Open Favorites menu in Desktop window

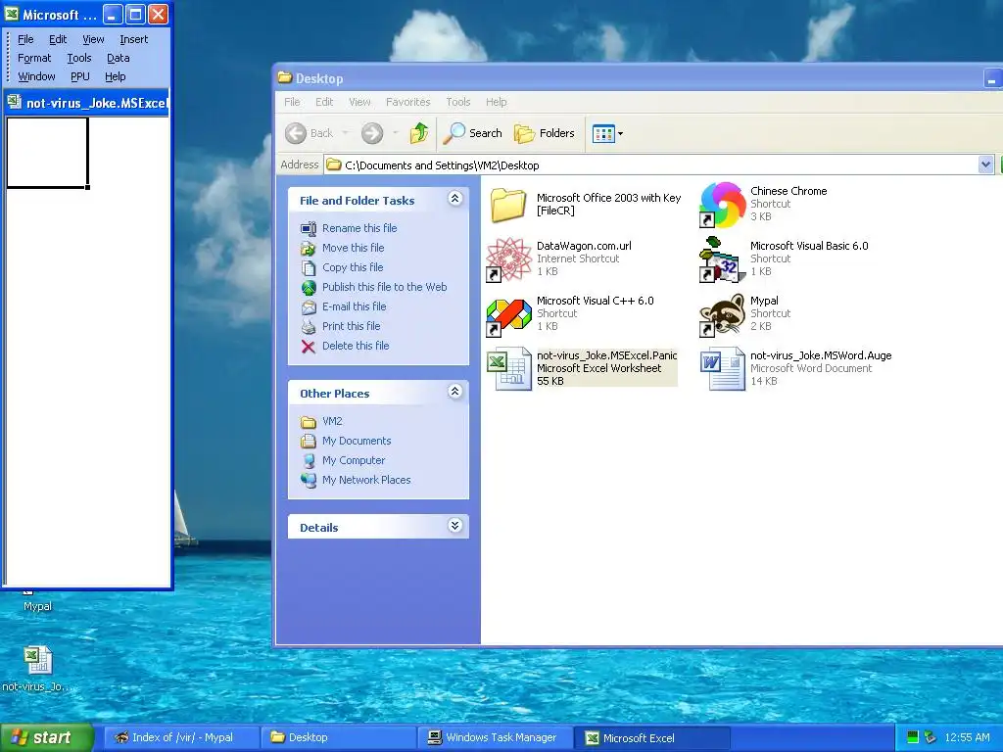coord(408,102)
